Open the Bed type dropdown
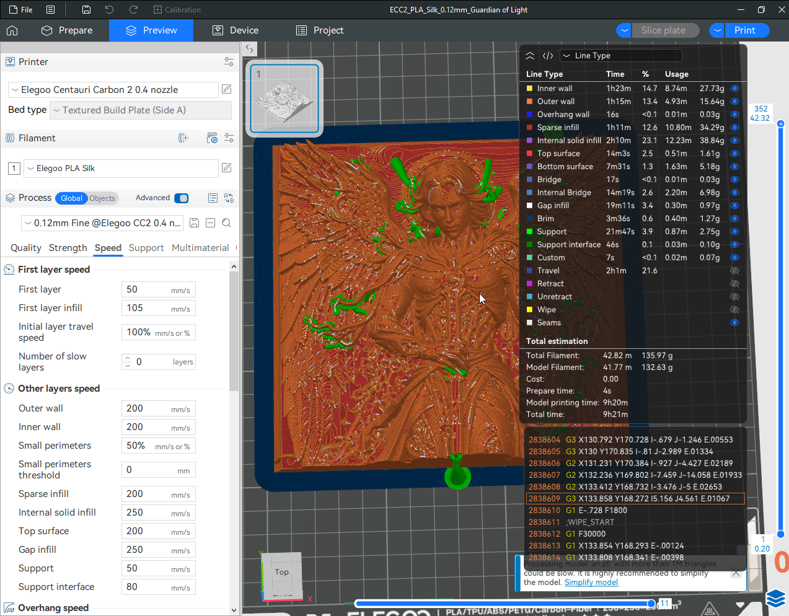 pos(141,110)
